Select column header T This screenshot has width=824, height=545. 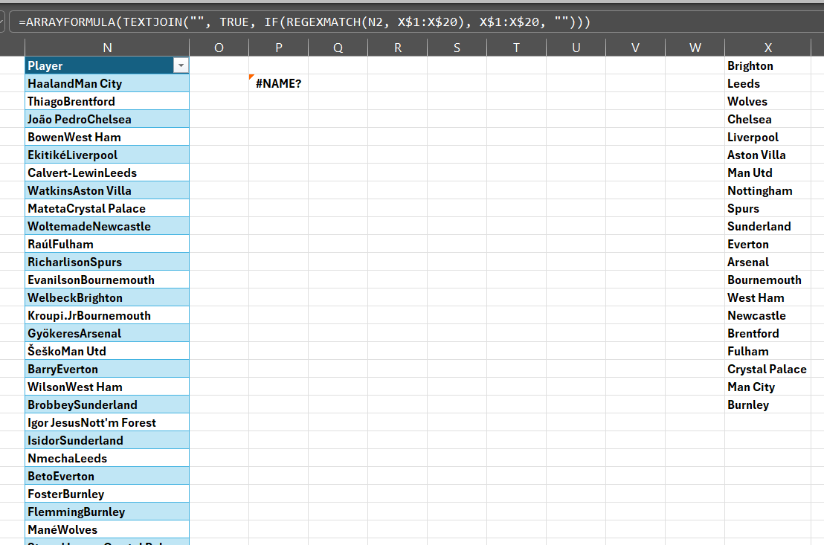tap(516, 46)
